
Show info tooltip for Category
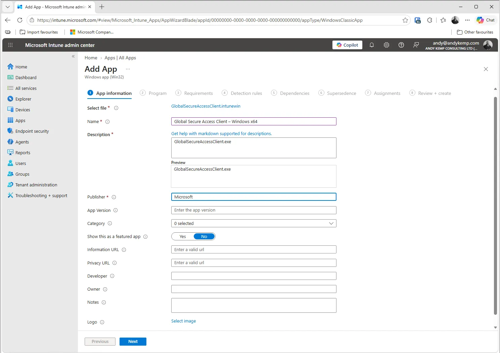pos(110,223)
